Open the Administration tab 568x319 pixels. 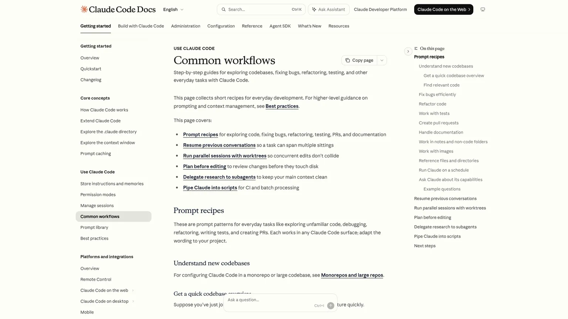(186, 26)
